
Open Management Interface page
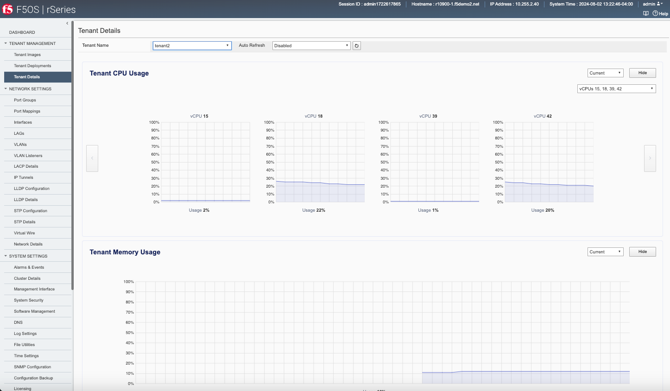(x=38, y=289)
